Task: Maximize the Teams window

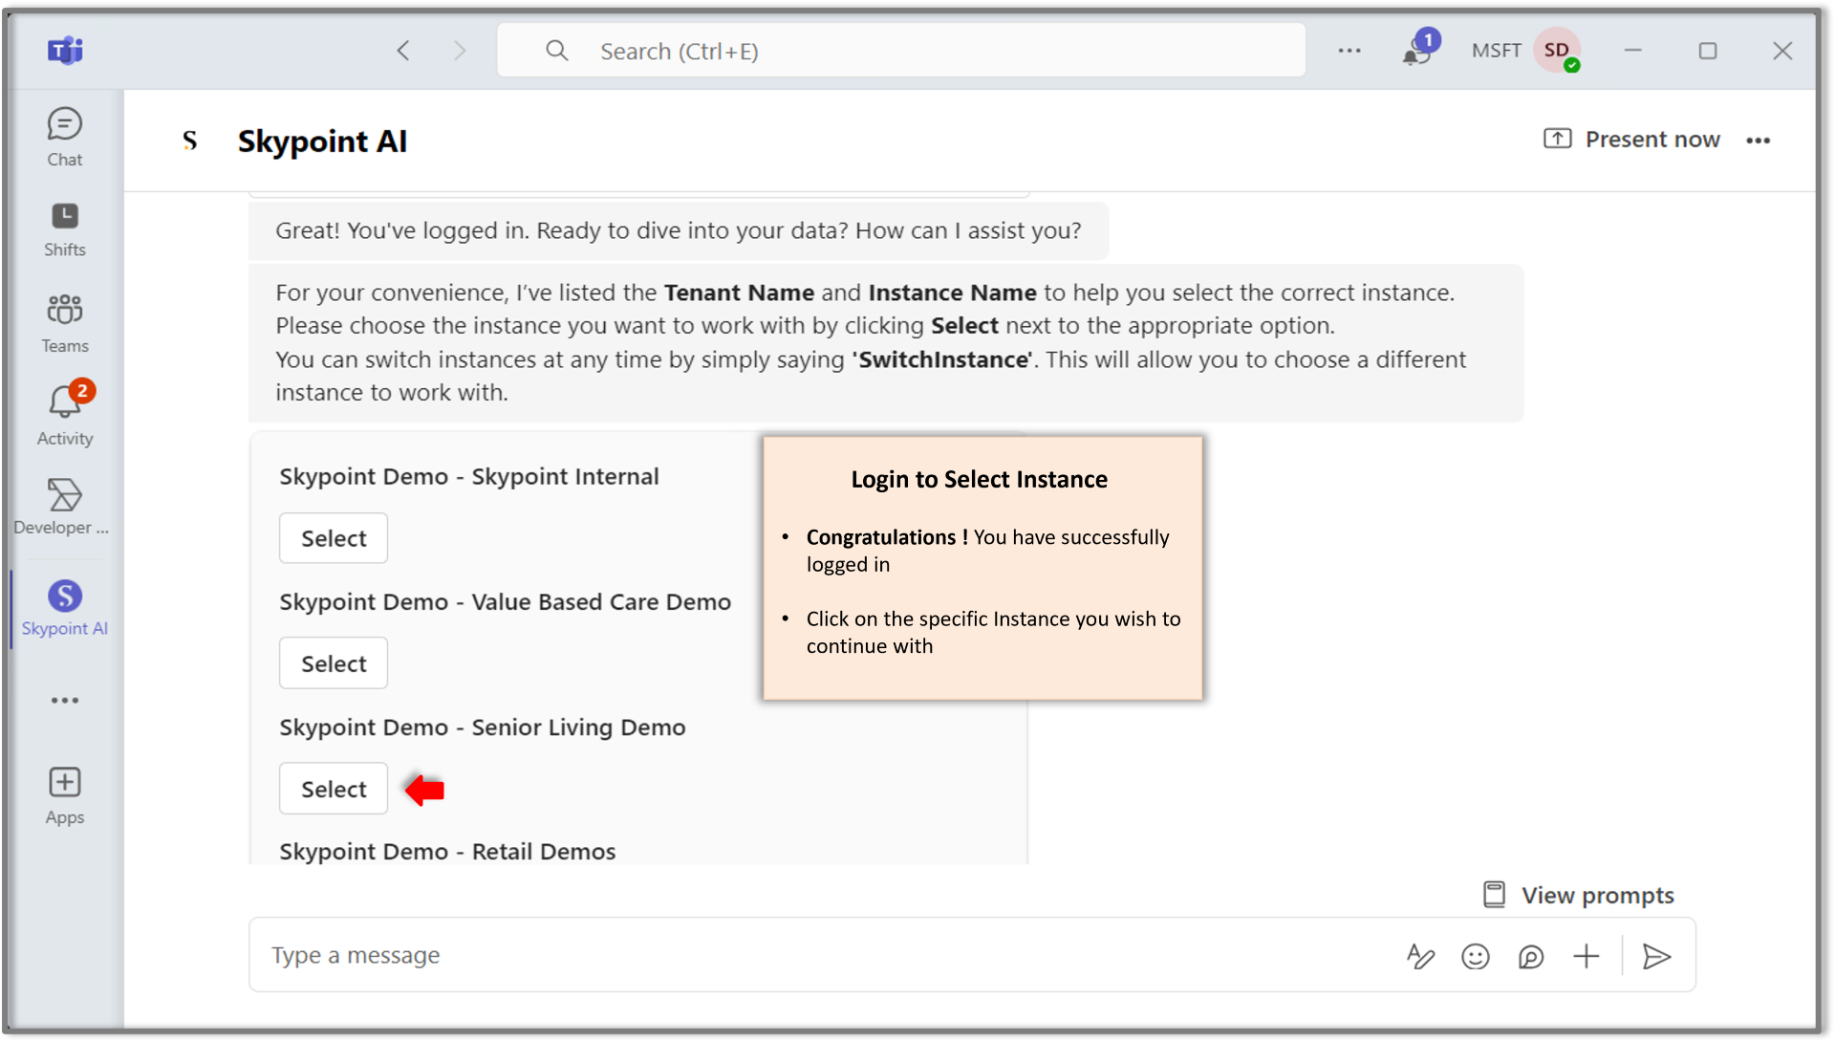Action: click(x=1708, y=51)
